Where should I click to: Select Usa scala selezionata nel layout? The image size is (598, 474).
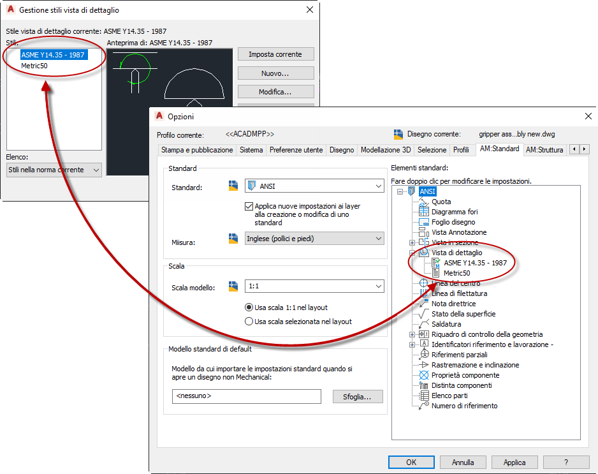click(x=249, y=322)
